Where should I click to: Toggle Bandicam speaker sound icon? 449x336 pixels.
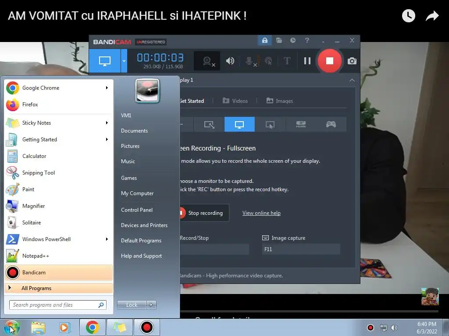pos(230,61)
